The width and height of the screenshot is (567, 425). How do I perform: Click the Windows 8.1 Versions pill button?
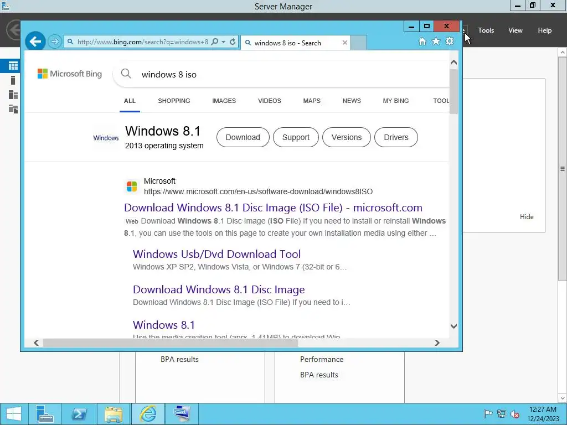(347, 137)
